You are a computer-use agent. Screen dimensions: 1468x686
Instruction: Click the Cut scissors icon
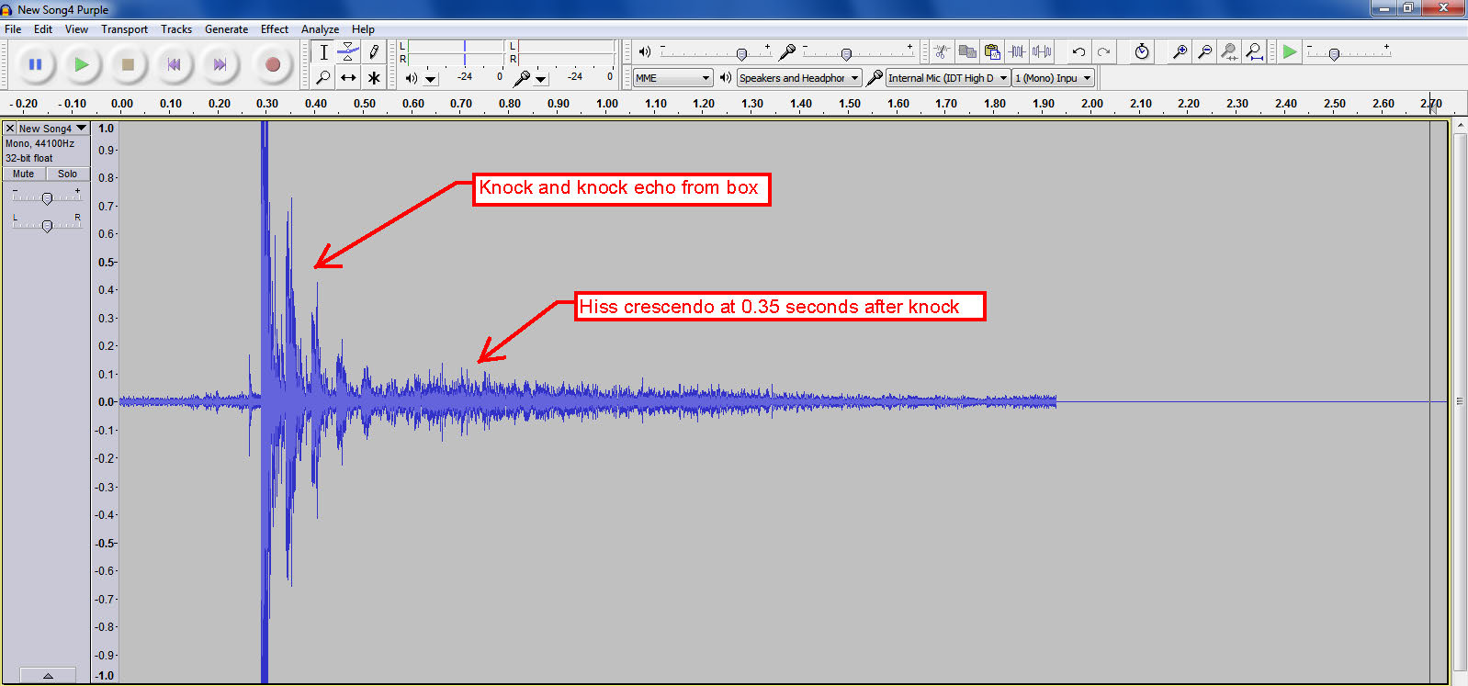942,52
